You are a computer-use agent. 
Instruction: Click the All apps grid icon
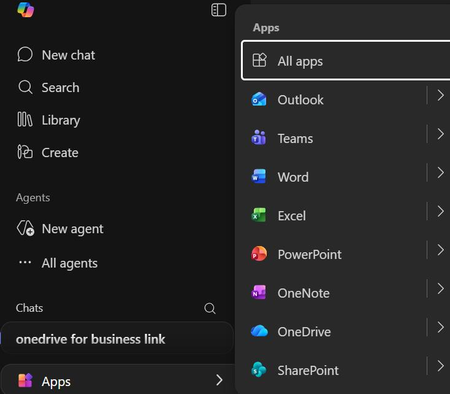tap(259, 60)
